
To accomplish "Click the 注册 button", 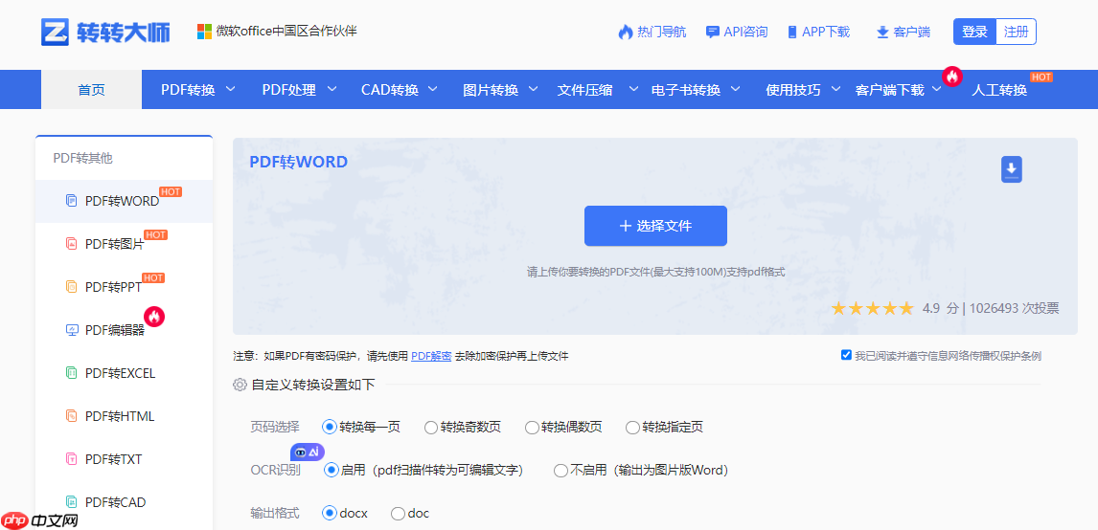I will [1016, 32].
